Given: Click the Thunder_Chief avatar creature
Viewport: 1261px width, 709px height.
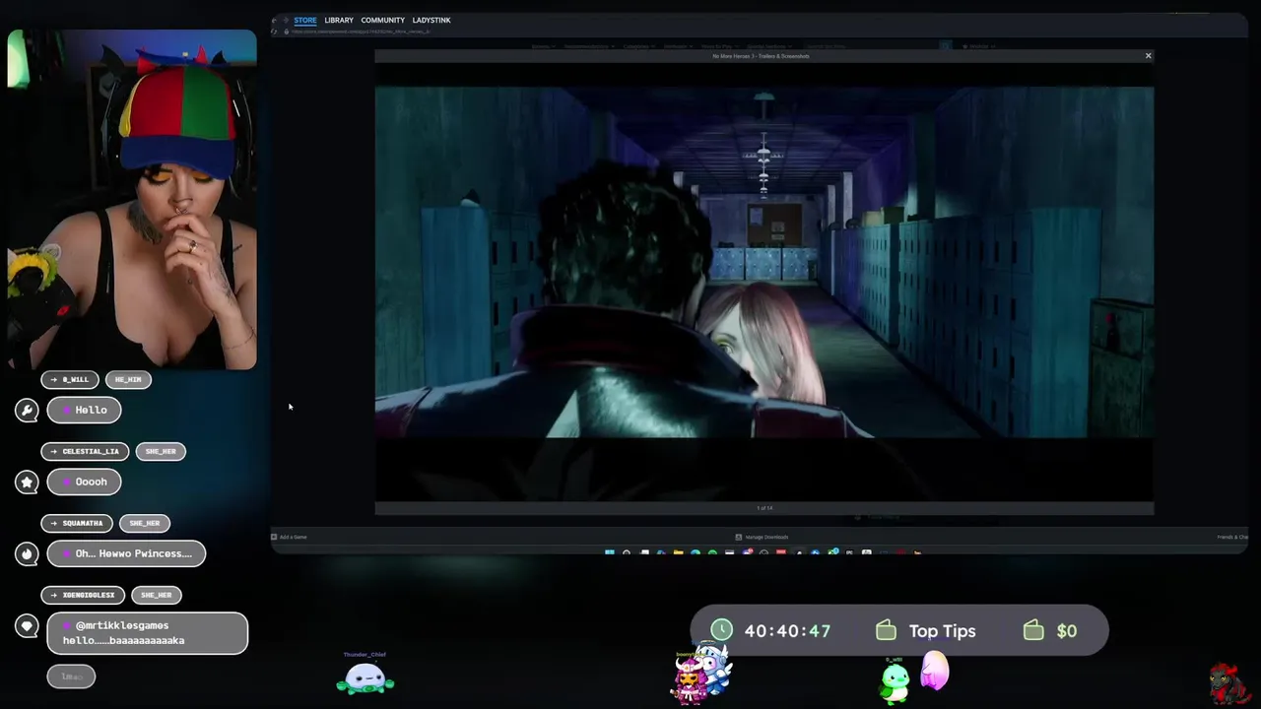Looking at the screenshot, I should tap(365, 677).
